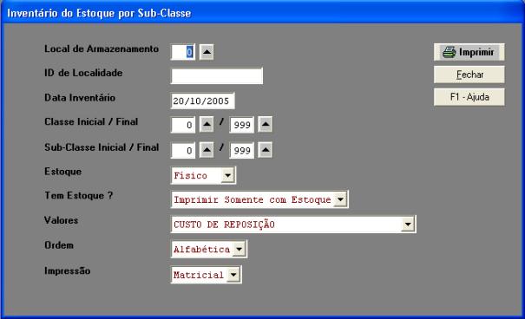Click the Local de Armazenamento label
This screenshot has width=525, height=319.
tap(102, 49)
